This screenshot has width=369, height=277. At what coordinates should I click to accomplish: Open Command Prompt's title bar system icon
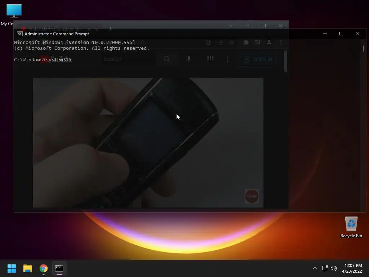(20, 34)
